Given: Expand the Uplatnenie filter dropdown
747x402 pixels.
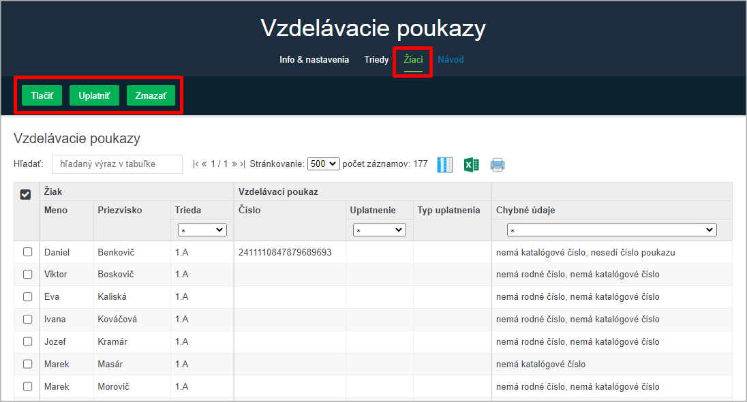Looking at the screenshot, I should 379,230.
